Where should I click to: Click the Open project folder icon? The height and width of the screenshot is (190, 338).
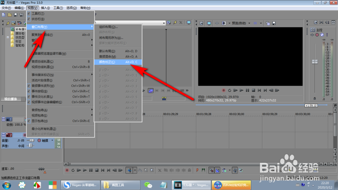point(9,15)
